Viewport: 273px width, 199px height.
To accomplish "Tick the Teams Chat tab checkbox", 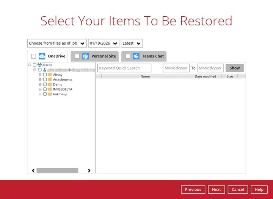I will (x=128, y=56).
